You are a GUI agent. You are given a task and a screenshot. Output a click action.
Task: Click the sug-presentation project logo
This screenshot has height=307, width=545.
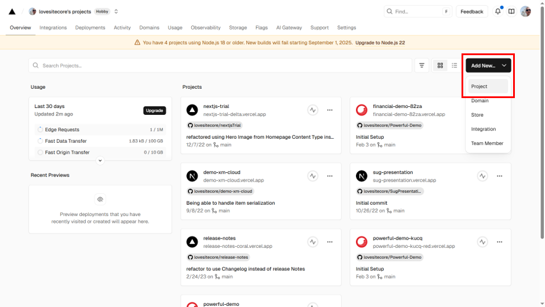pyautogui.click(x=362, y=176)
